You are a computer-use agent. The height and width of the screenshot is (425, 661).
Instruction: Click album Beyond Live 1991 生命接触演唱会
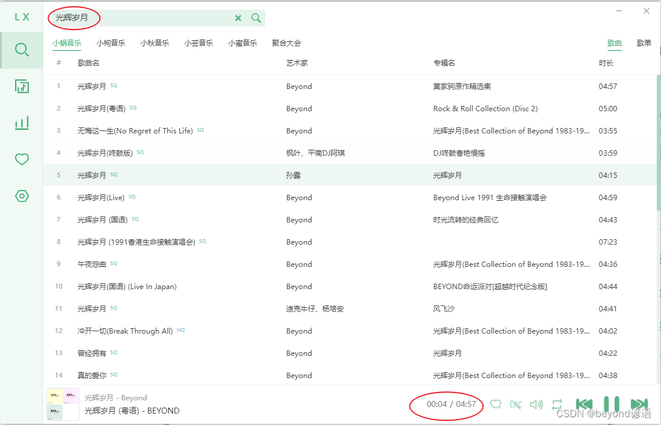click(490, 198)
